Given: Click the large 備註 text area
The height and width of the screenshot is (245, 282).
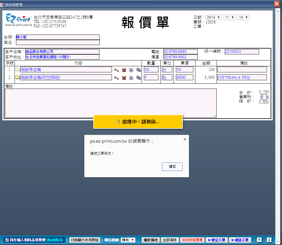Looking at the screenshot, I should [110, 103].
